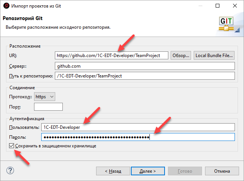Cancel the import with 'Отмена' button
The width and height of the screenshot is (244, 181).
click(x=221, y=171)
